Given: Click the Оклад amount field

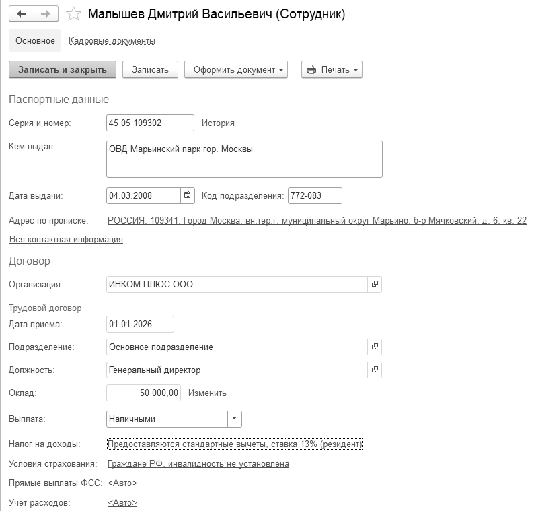Looking at the screenshot, I should tap(143, 393).
